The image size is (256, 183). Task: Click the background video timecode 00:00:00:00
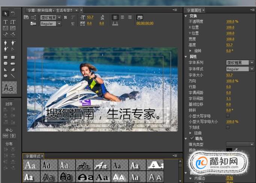pyautogui.click(x=145, y=23)
